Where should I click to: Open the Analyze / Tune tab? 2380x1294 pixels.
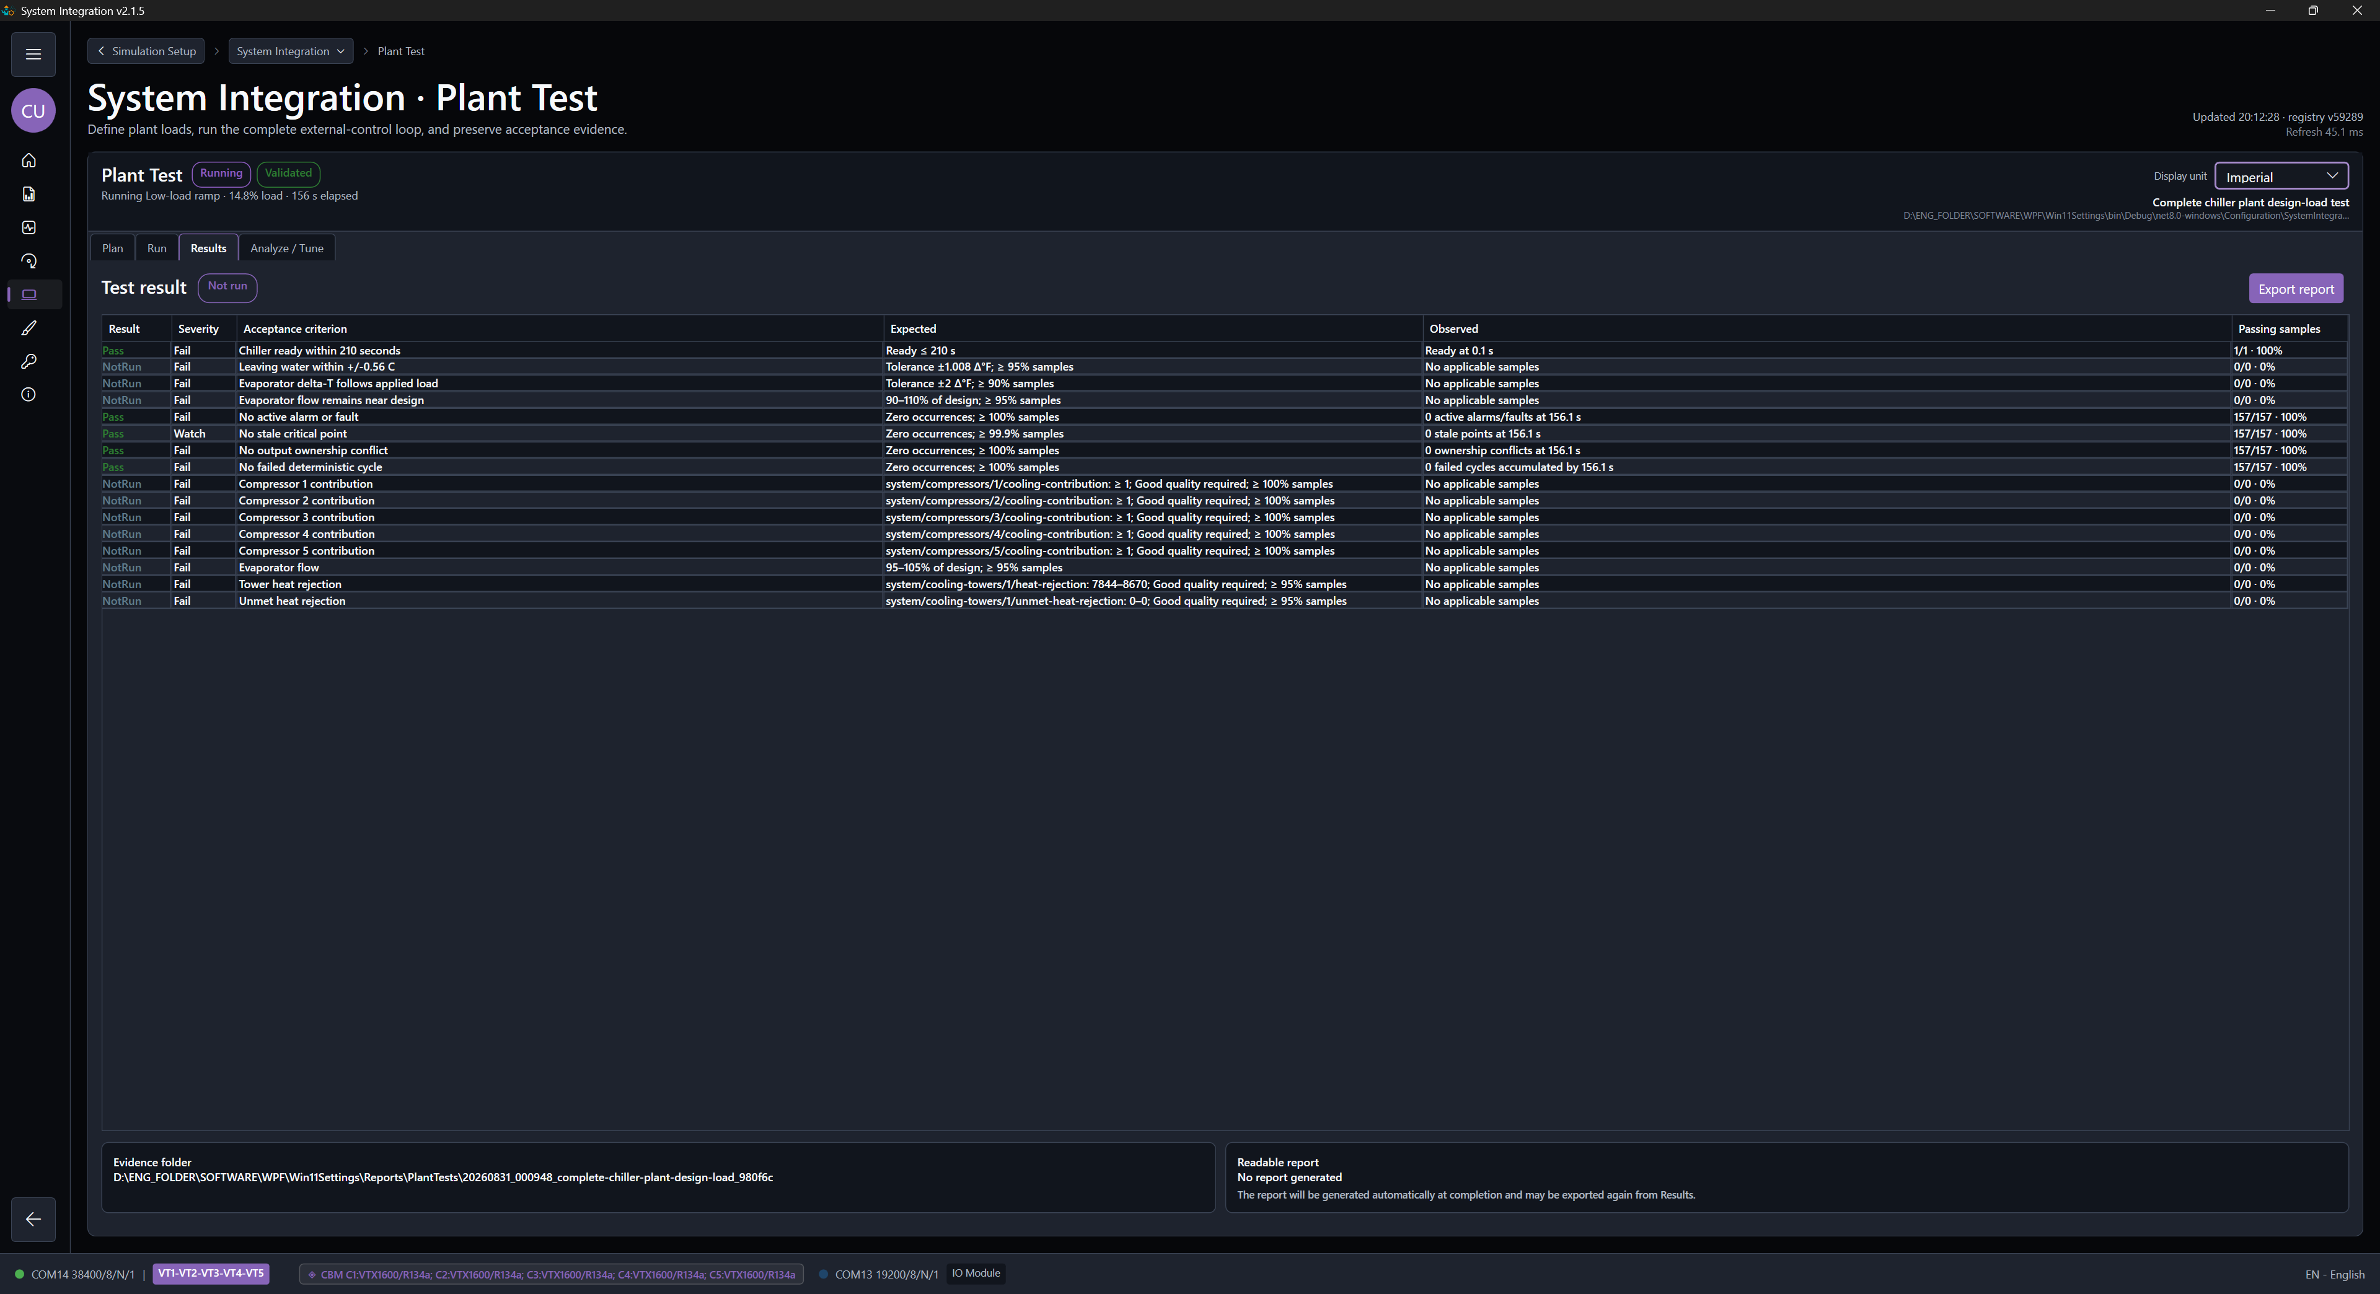coord(286,249)
